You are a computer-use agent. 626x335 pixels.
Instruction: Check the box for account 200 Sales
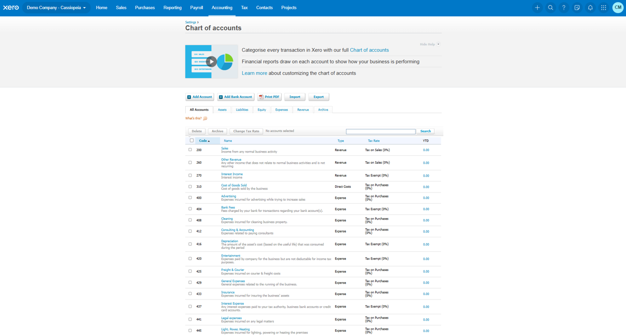[190, 150]
